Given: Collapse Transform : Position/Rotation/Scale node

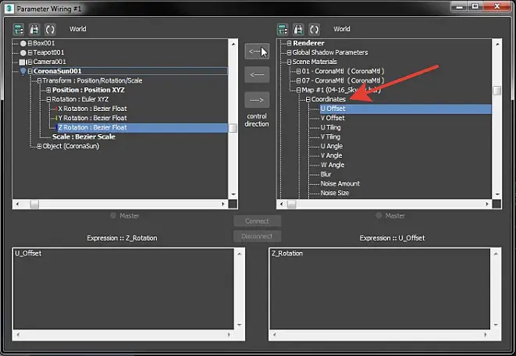Looking at the screenshot, I should (39, 80).
